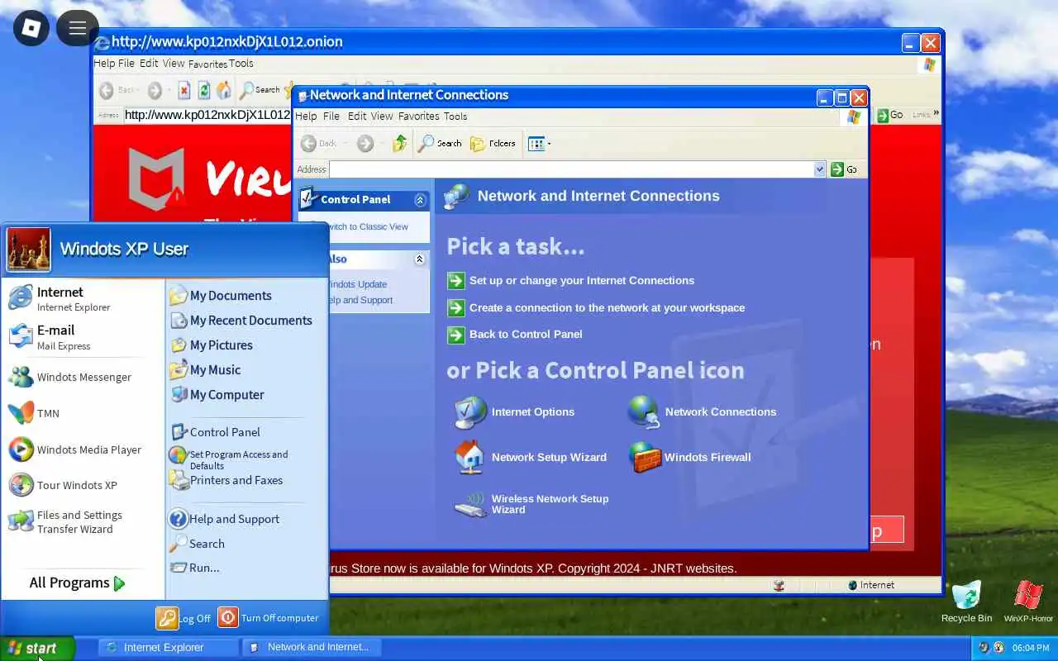Screen dimensions: 1058x661
Task: Click Log Off button in Start menu
Action: pyautogui.click(x=184, y=618)
